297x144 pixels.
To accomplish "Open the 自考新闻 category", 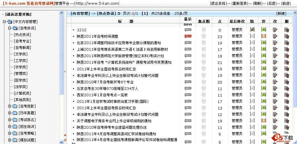I will (22, 48).
